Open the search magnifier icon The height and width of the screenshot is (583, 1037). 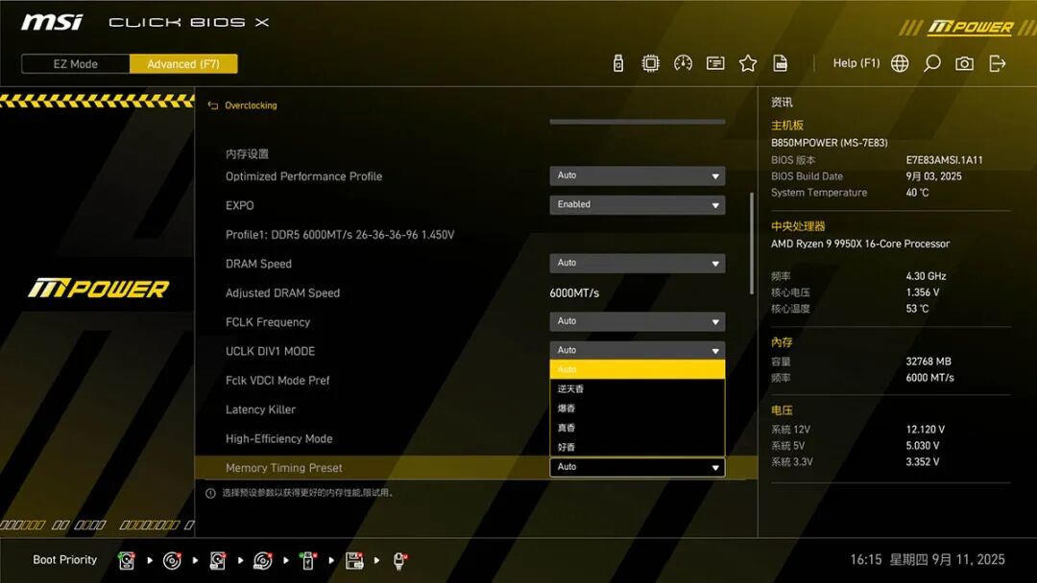click(x=931, y=63)
